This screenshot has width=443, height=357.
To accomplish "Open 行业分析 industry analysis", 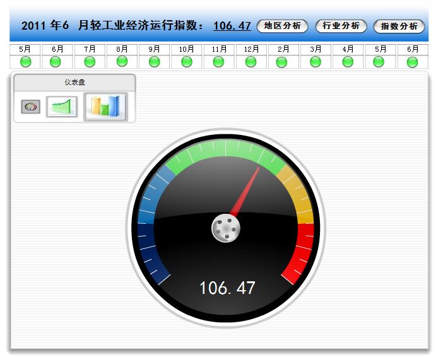I will [x=341, y=26].
